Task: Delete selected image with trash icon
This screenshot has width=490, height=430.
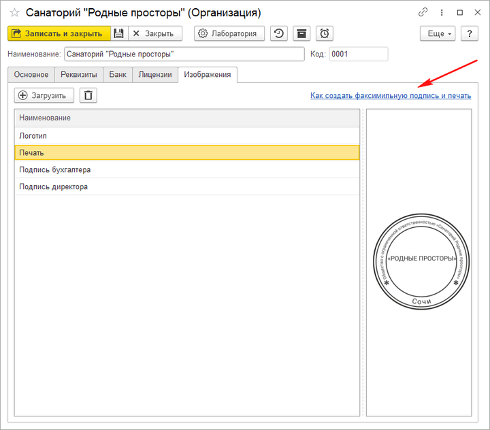Action: (x=88, y=95)
